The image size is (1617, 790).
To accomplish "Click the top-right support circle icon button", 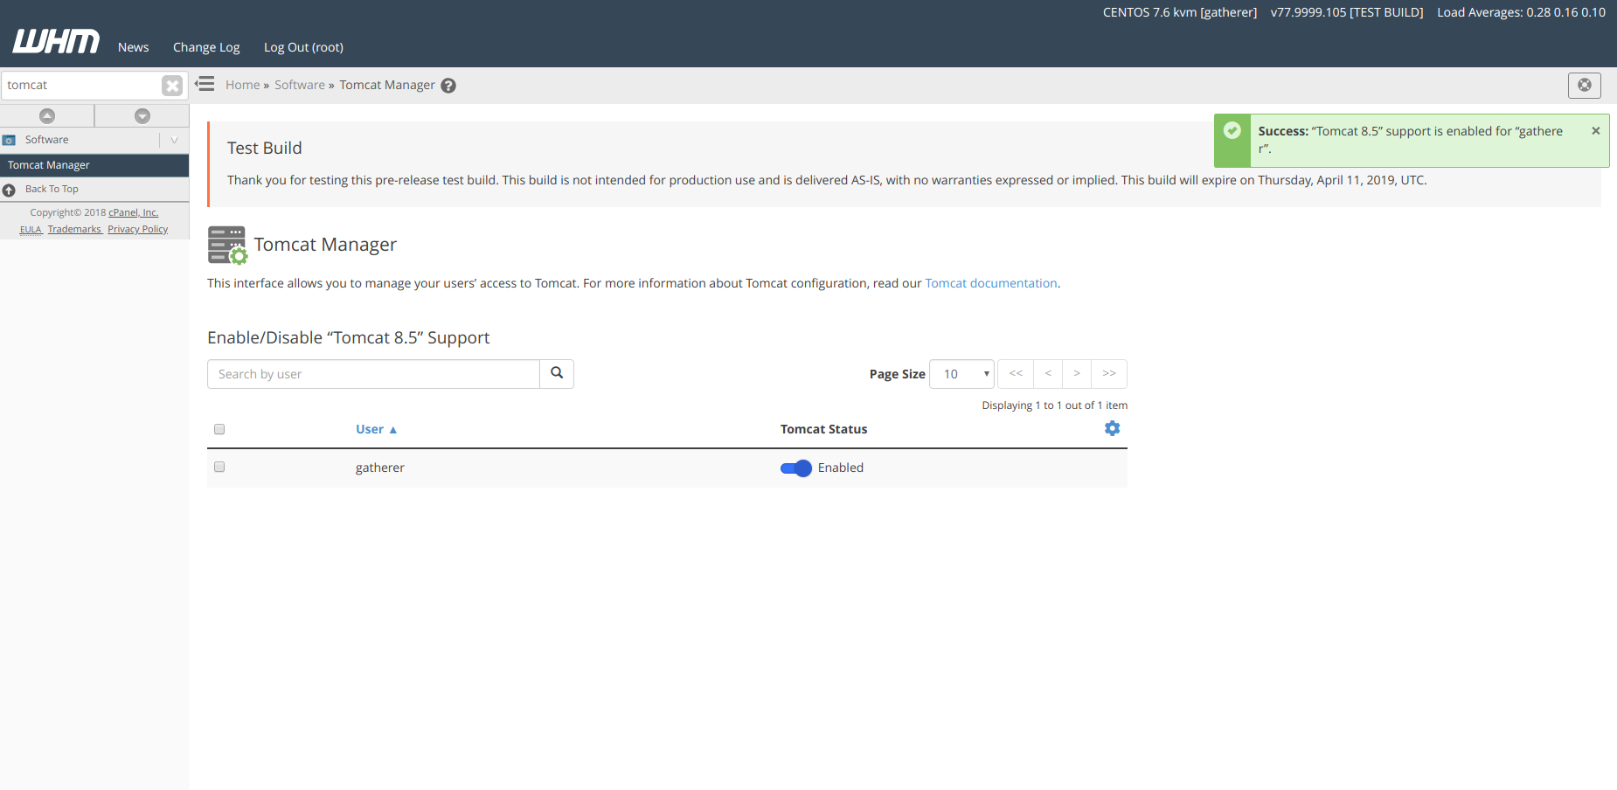I will 1585,85.
